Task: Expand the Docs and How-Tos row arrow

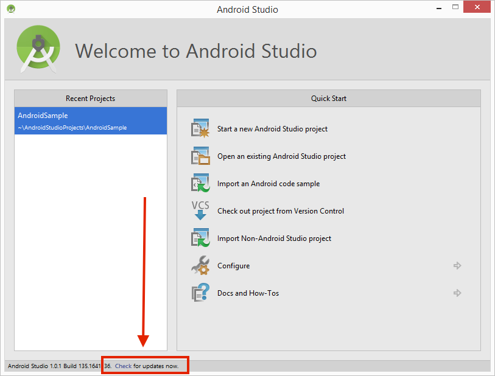Action: click(x=457, y=293)
